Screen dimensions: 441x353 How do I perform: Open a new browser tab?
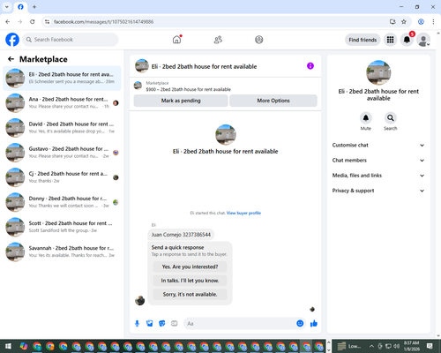point(34,7)
